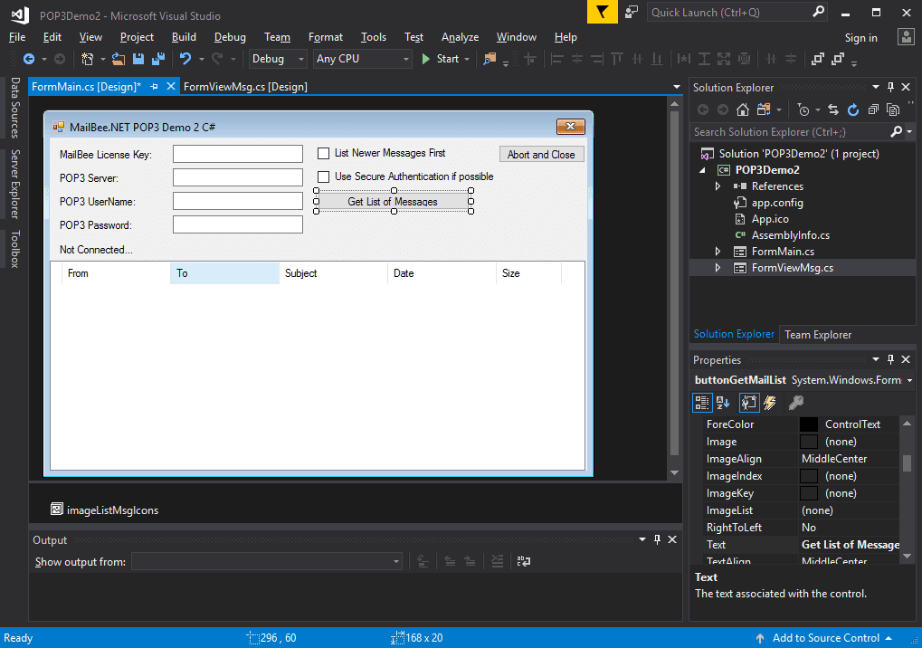The image size is (922, 648).
Task: Show the Properties page with wrench icon
Action: [749, 403]
